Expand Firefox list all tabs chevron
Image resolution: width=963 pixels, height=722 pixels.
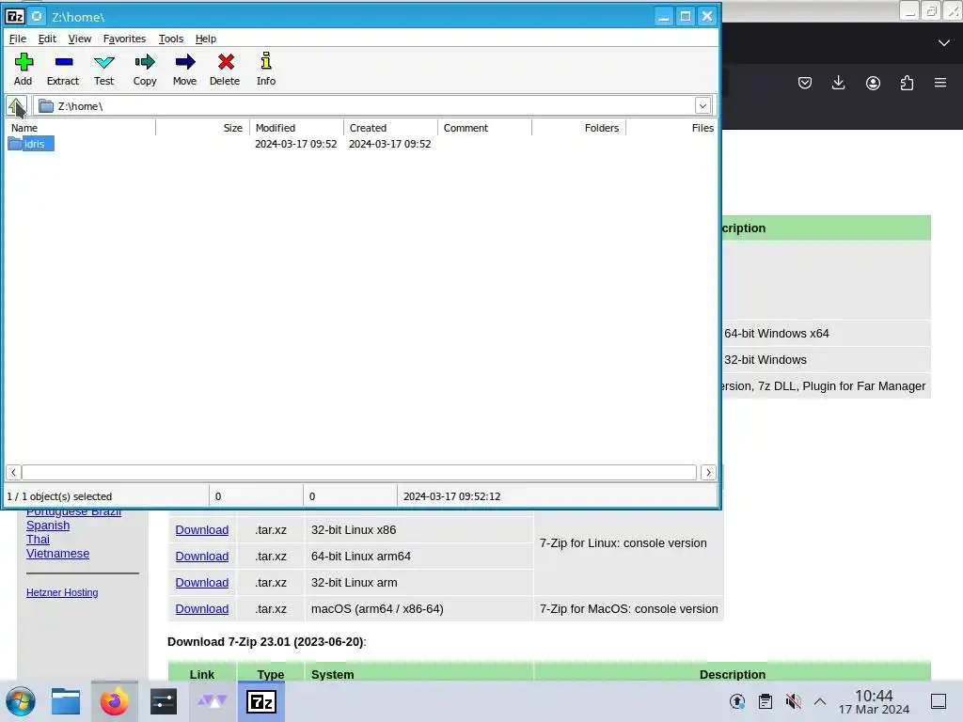(944, 43)
